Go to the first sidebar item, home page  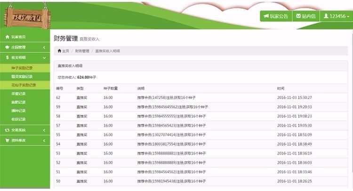tap(25, 37)
